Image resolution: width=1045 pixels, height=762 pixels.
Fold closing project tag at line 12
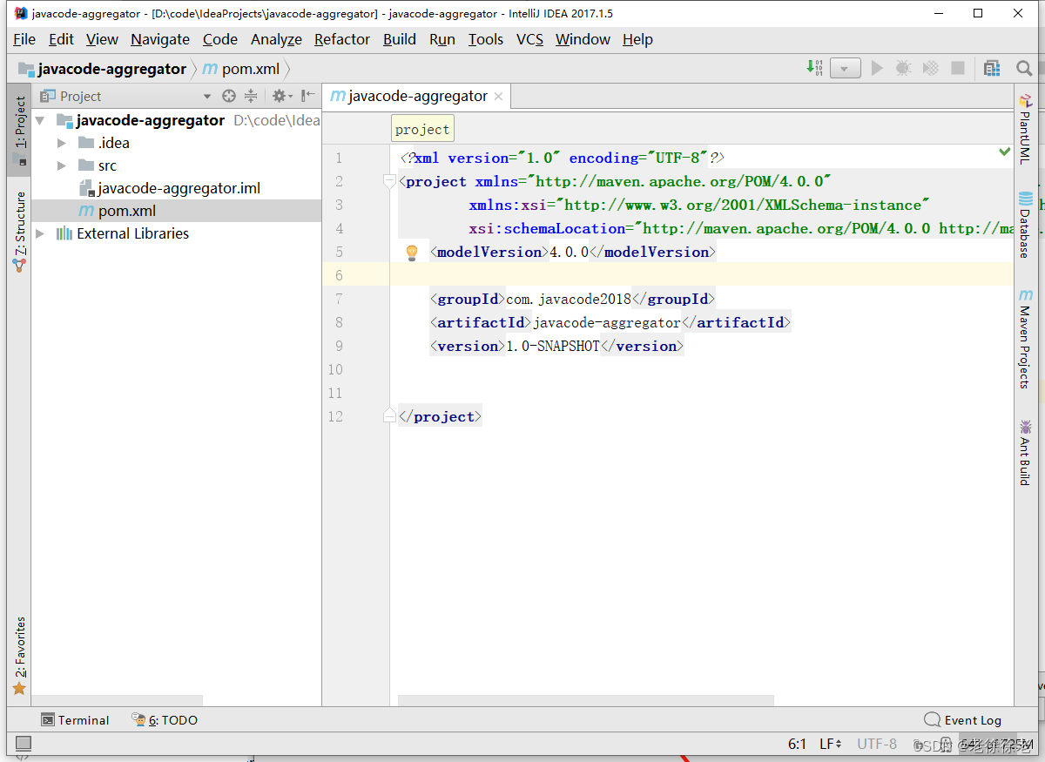[x=389, y=416]
